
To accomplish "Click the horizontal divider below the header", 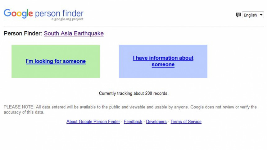I will click(x=134, y=27).
